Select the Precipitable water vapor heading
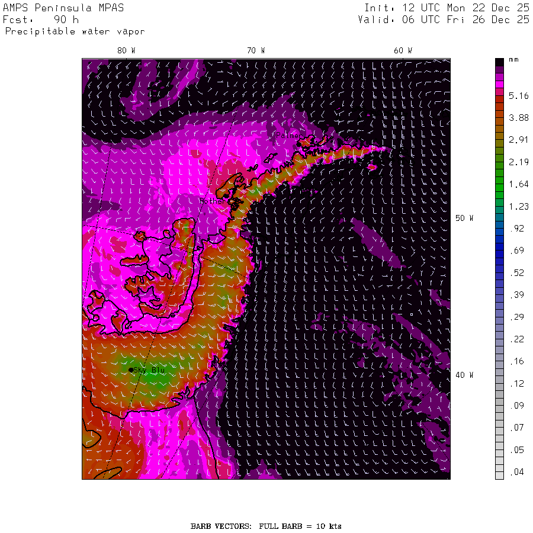Image resolution: width=533 pixels, height=533 pixels. coord(75,31)
